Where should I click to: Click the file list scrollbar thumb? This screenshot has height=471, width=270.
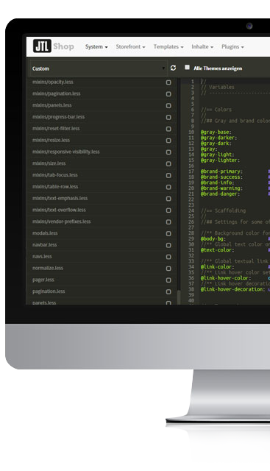[179, 297]
